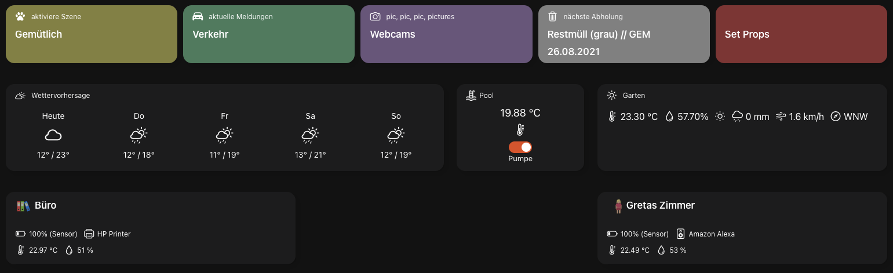This screenshot has width=893, height=273.
Task: Open the Webcams card
Action: click(446, 34)
